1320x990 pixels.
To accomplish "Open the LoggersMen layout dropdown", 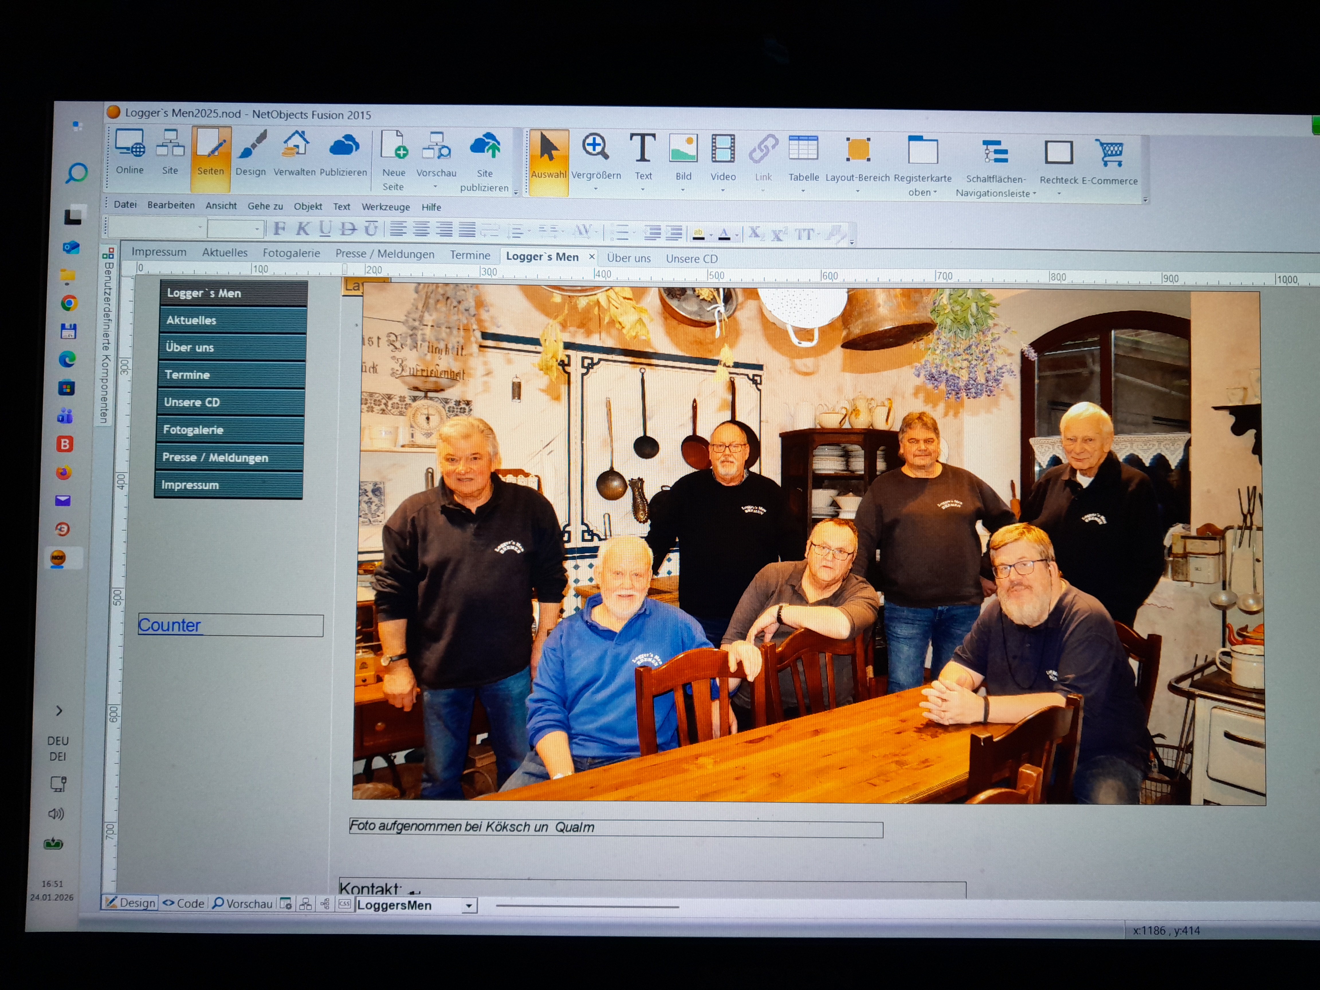I will pyautogui.click(x=469, y=906).
